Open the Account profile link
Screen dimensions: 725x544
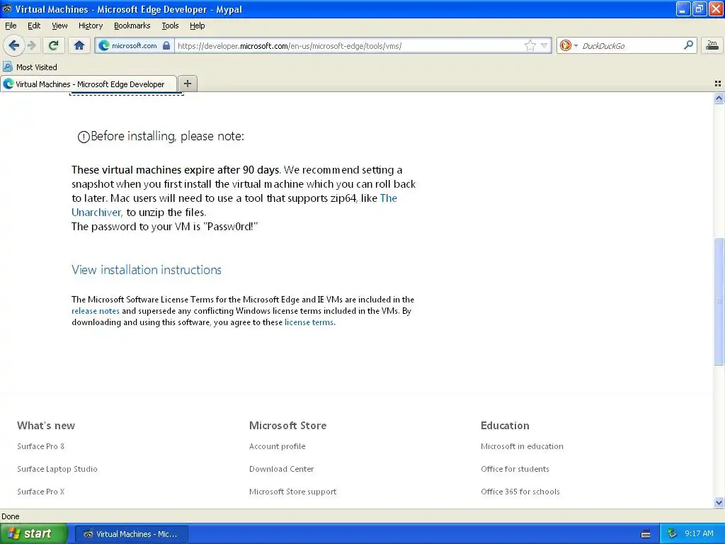[278, 446]
